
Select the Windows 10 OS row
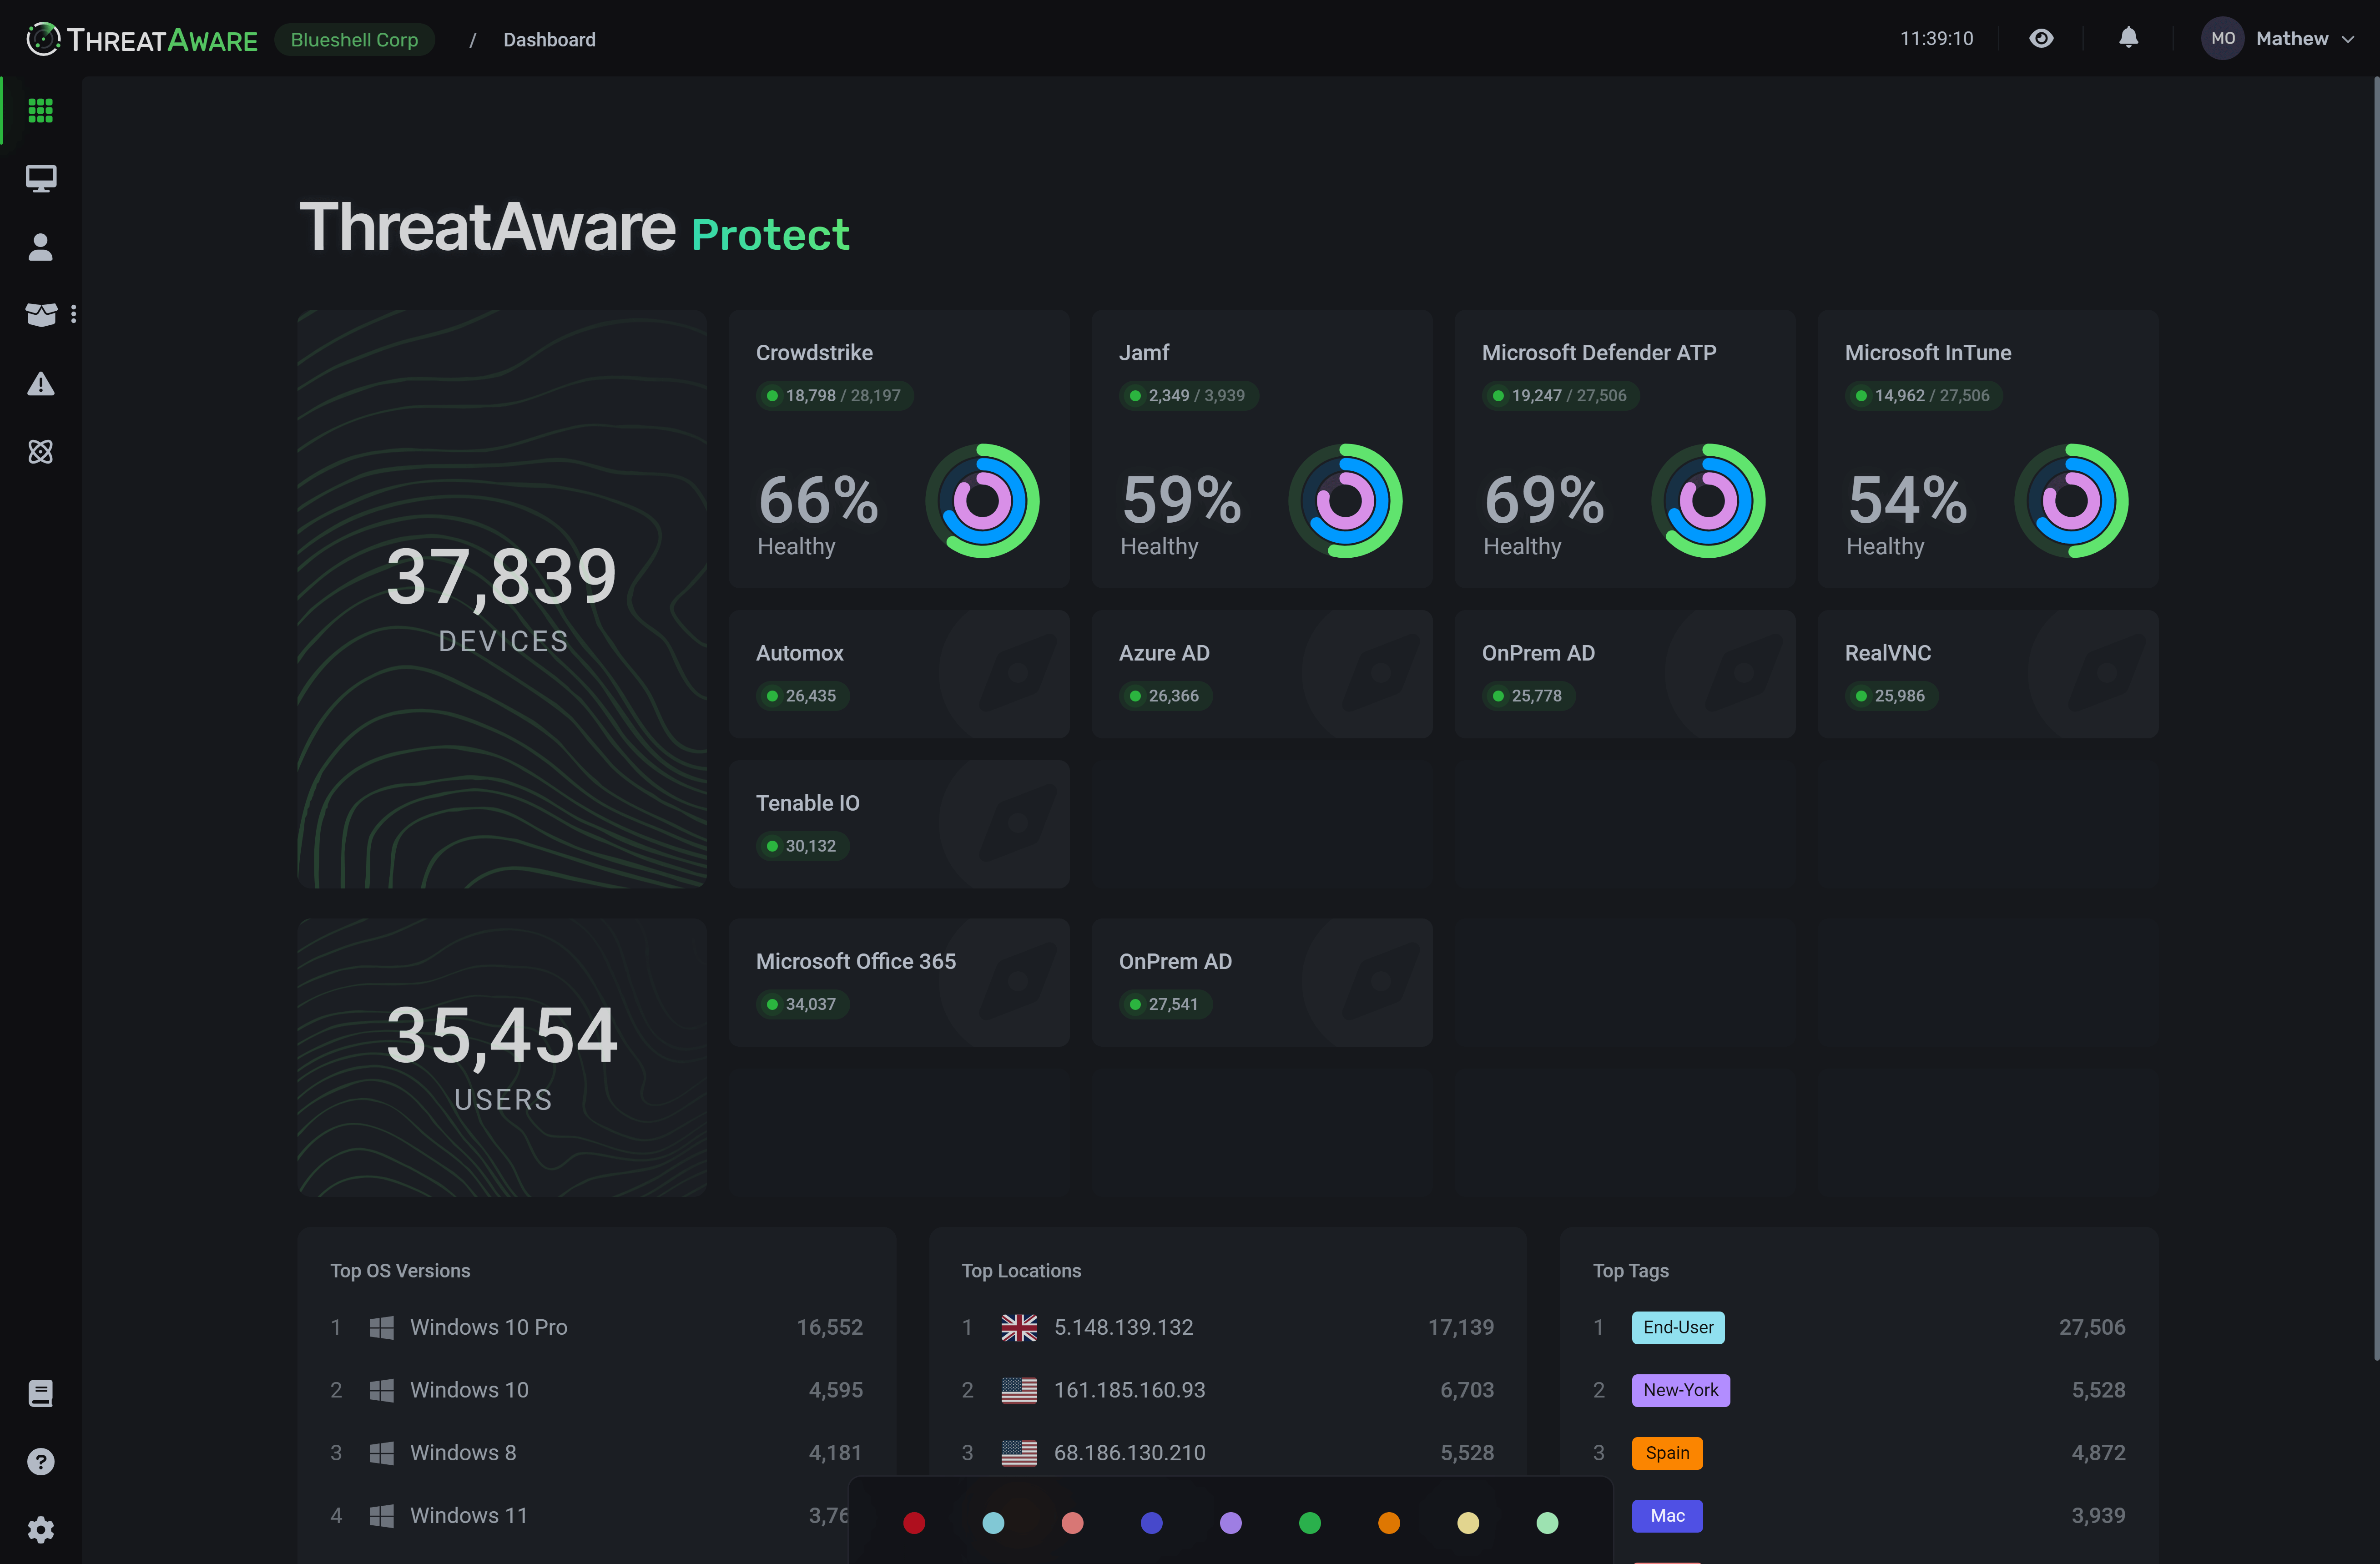tap(597, 1390)
